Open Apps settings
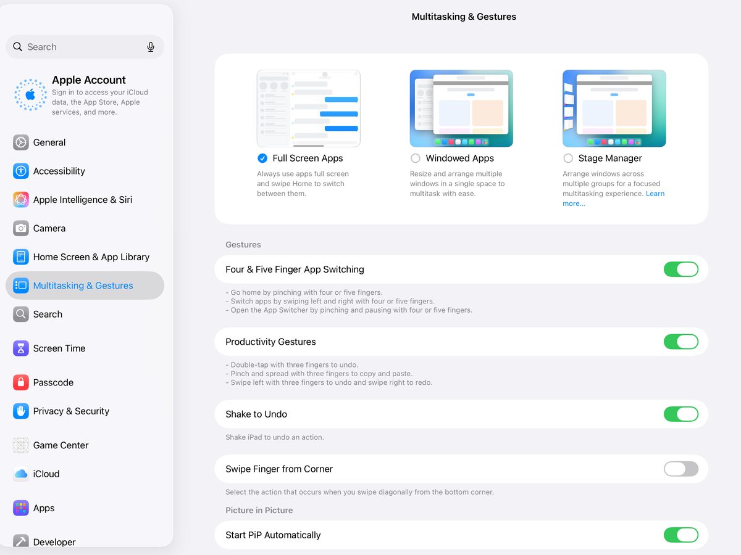741x555 pixels. [85, 508]
